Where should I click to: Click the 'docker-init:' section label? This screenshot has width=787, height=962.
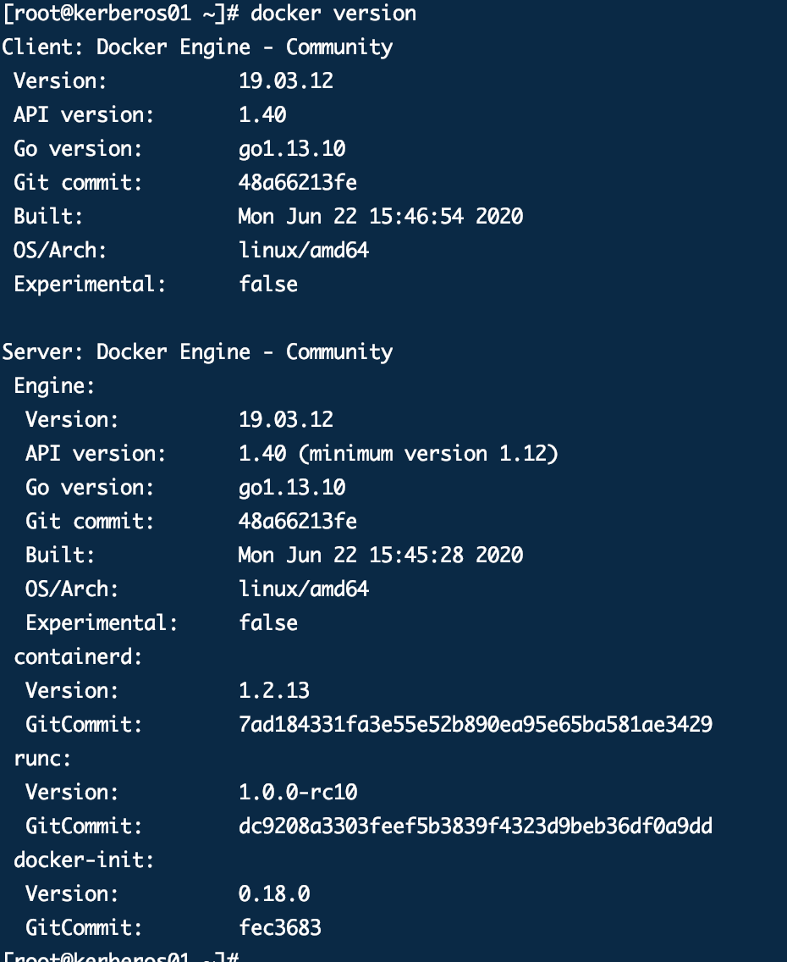(x=85, y=860)
